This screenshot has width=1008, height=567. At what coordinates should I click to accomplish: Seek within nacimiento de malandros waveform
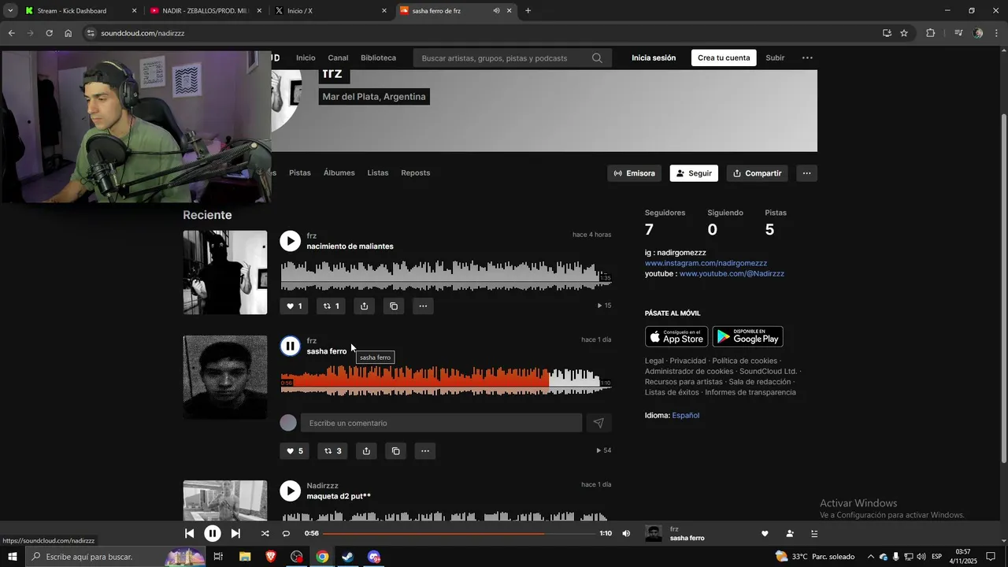tap(446, 276)
